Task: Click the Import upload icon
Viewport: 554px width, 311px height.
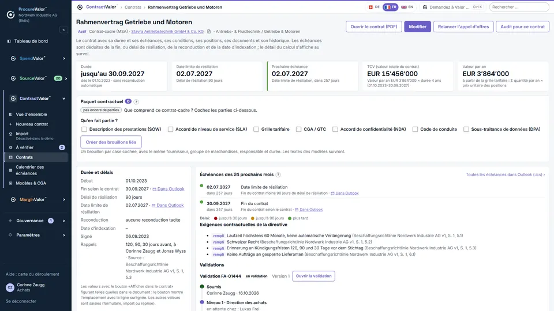Action: point(10,134)
